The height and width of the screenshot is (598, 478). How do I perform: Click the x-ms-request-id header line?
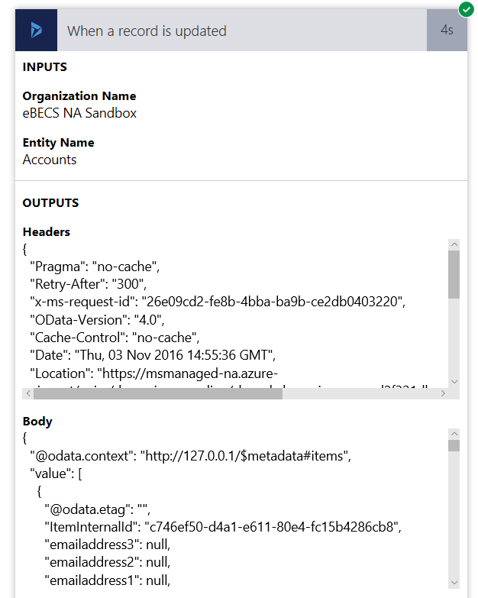(218, 302)
